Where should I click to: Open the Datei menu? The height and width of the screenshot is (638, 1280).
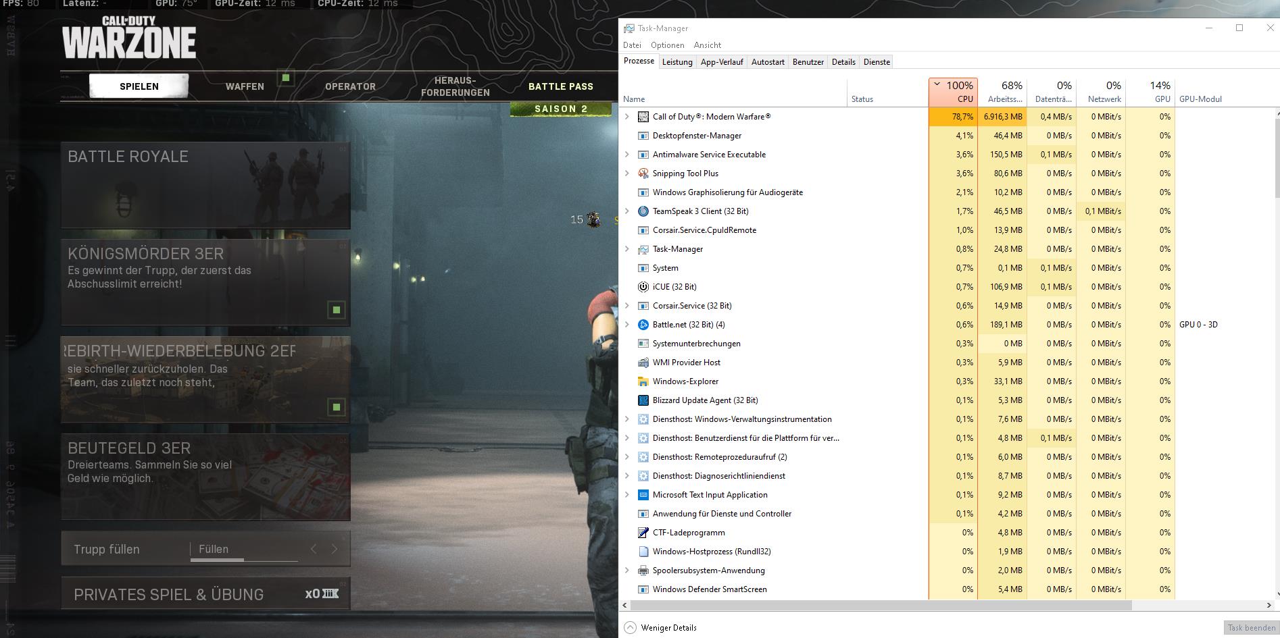tap(632, 45)
